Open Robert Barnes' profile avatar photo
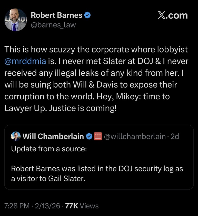Screen dimensions: 198x216 pyautogui.click(x=16, y=20)
